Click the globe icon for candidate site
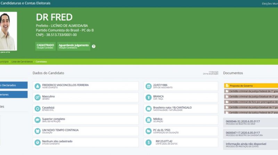Viewport: 278px width, 155px height. pos(38,142)
